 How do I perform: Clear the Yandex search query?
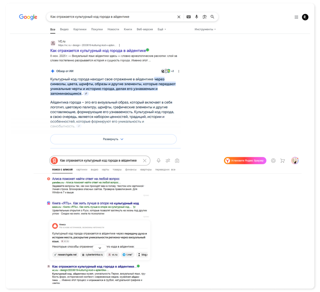point(145,161)
